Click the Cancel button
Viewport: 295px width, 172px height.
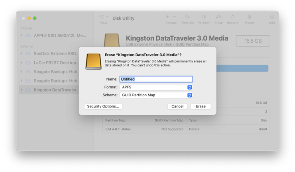(x=177, y=106)
